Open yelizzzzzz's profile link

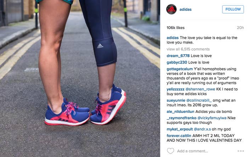click(175, 89)
